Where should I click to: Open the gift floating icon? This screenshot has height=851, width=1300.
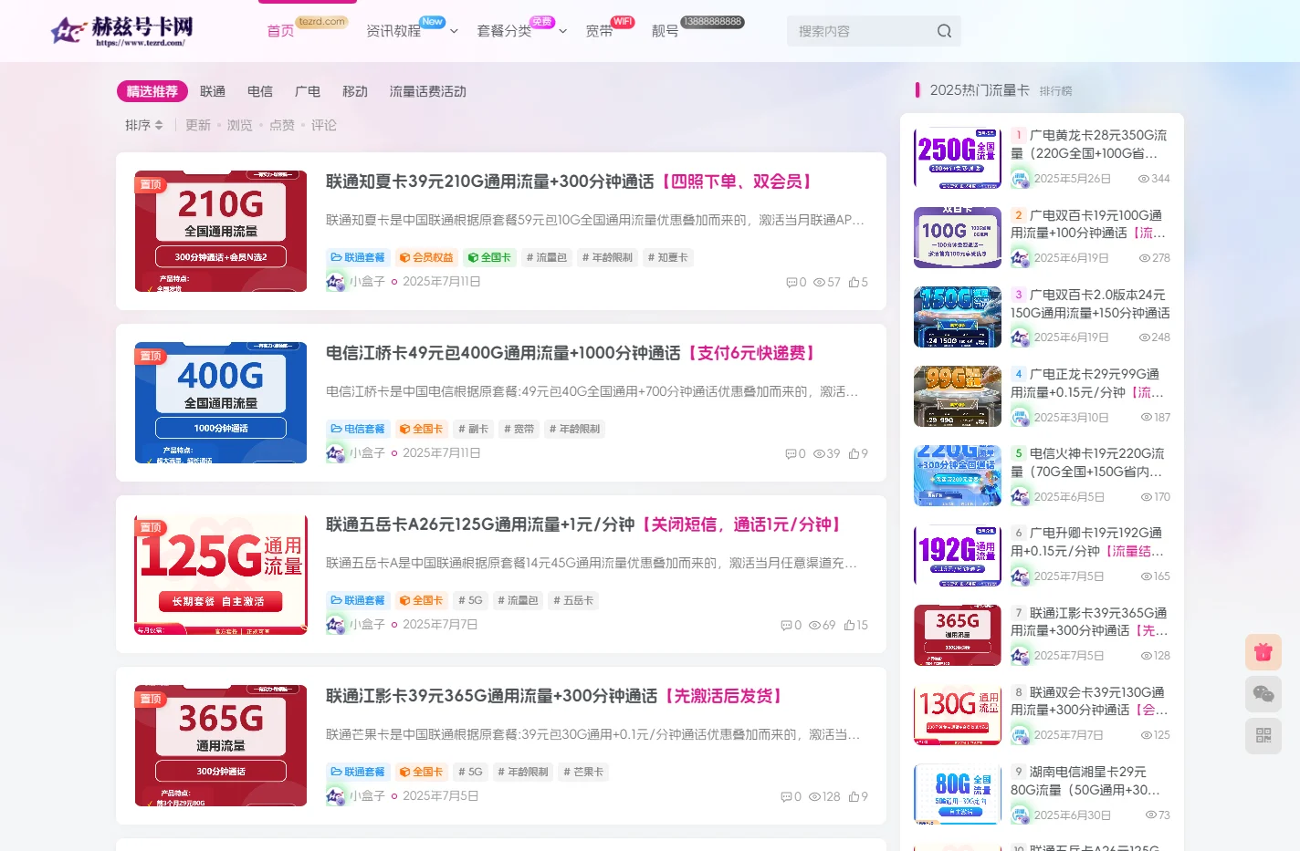[1263, 652]
